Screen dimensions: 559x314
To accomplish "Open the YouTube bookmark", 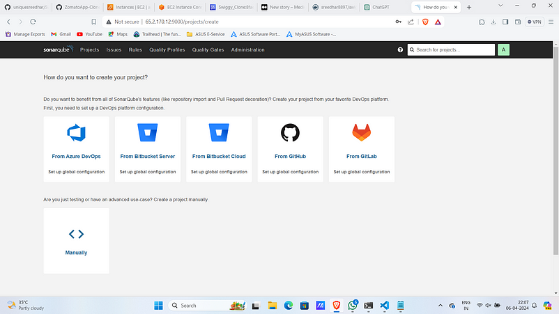I will coord(89,34).
